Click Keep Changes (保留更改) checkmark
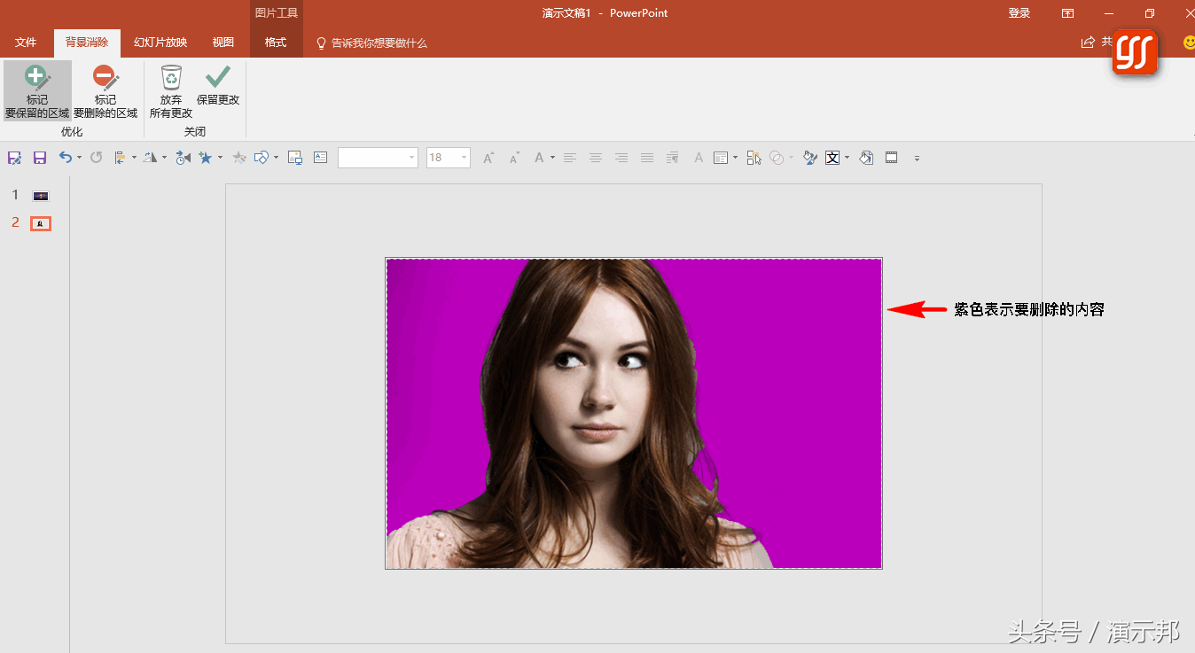Viewport: 1195px width, 653px height. point(218,86)
